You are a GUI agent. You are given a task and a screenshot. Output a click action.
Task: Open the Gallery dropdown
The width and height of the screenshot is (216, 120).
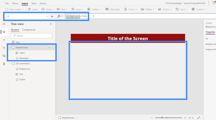click(94, 9)
